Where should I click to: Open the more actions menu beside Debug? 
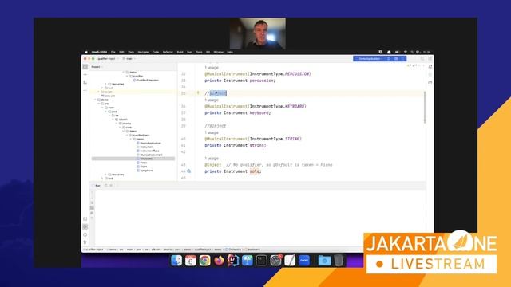pos(403,59)
